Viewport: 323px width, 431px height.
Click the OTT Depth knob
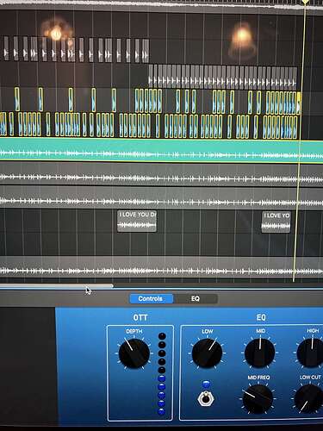[134, 353]
